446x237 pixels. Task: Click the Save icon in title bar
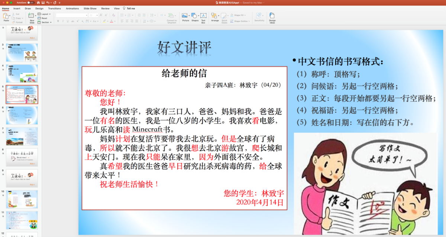pos(43,3)
